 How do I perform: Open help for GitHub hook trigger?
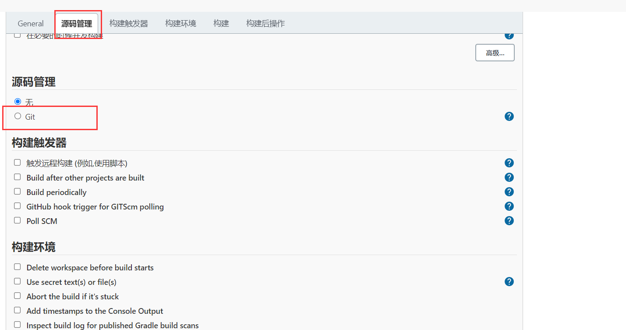point(509,206)
